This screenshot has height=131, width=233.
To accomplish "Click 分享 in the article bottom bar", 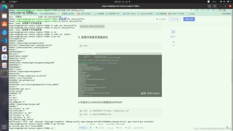I will tap(110, 128).
